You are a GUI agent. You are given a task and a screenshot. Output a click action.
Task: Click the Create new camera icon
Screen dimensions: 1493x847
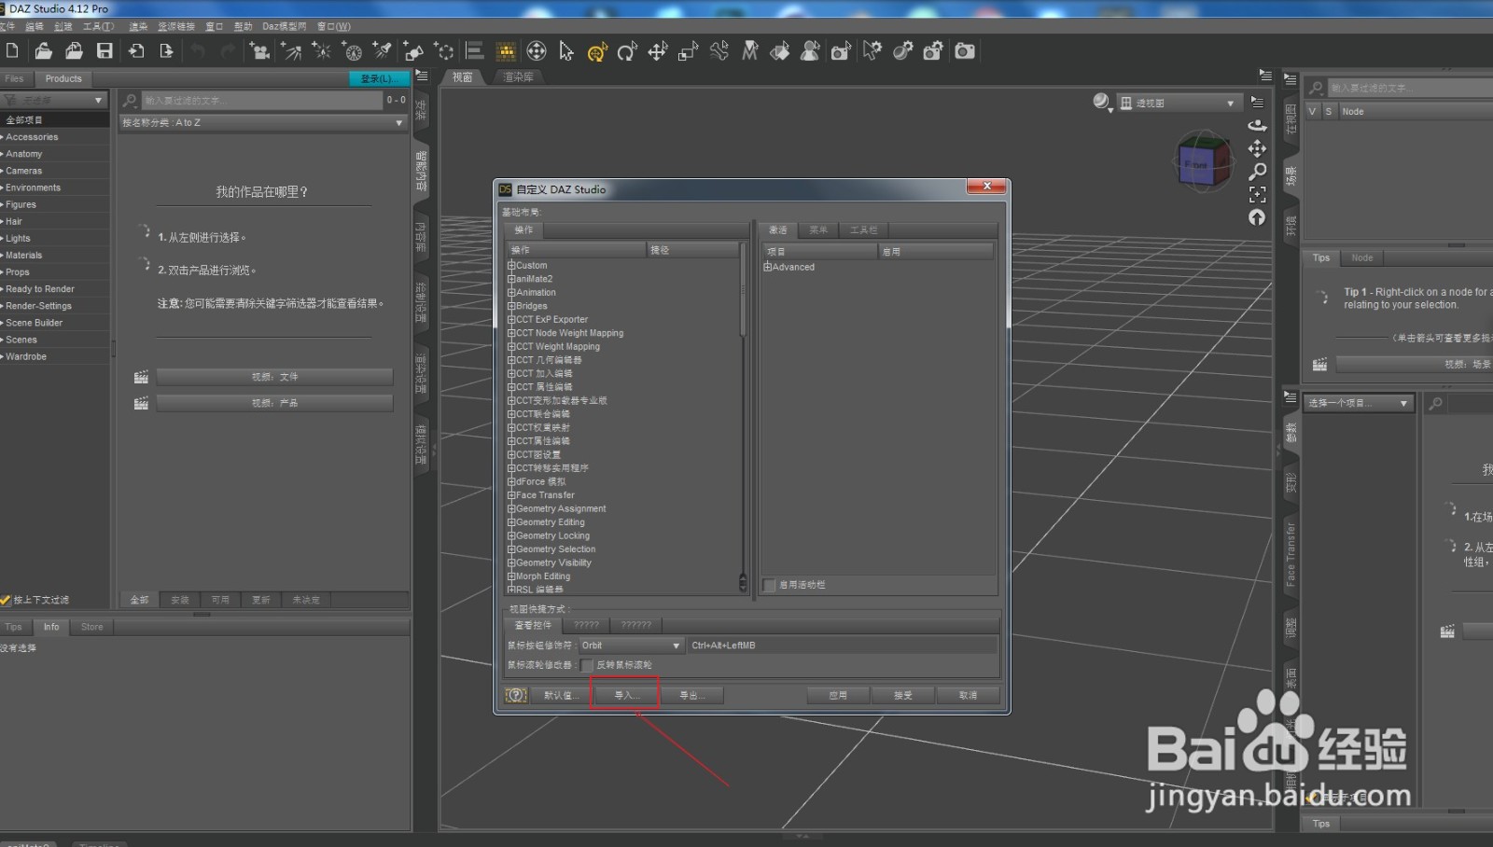[260, 50]
